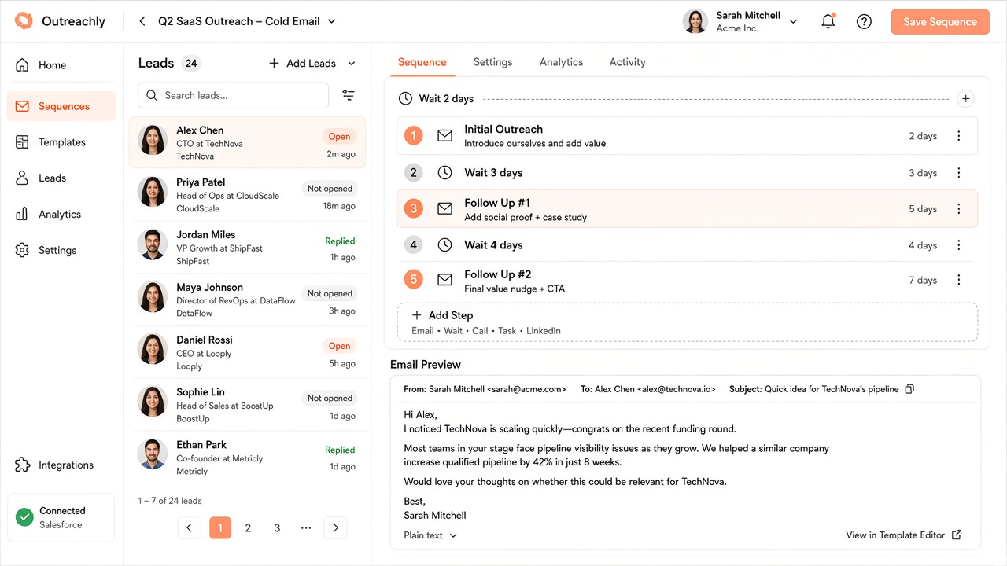Viewport: 1007px width, 566px height.
Task: Switch to the Analytics tab
Action: click(x=561, y=62)
